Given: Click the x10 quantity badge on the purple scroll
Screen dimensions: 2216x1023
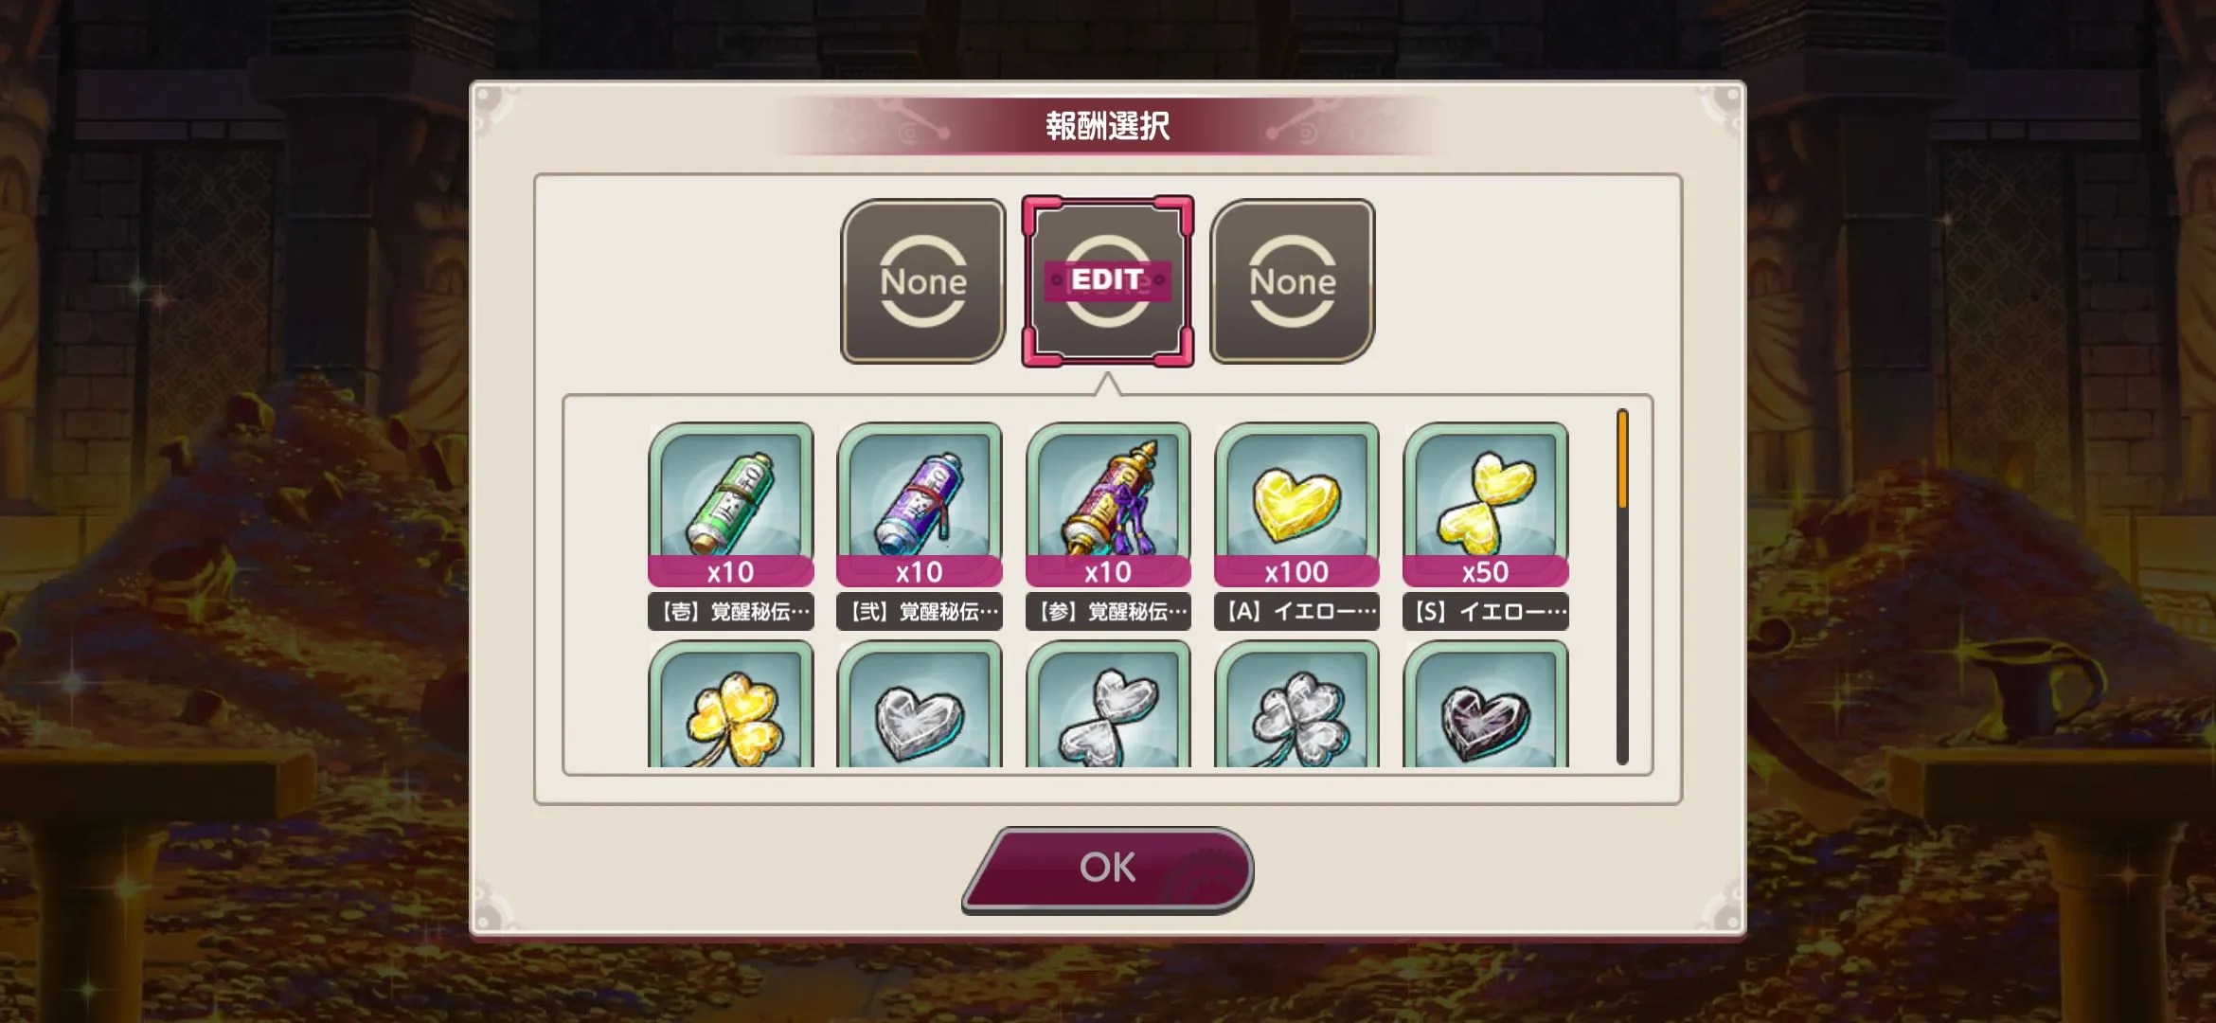Looking at the screenshot, I should click(x=919, y=572).
